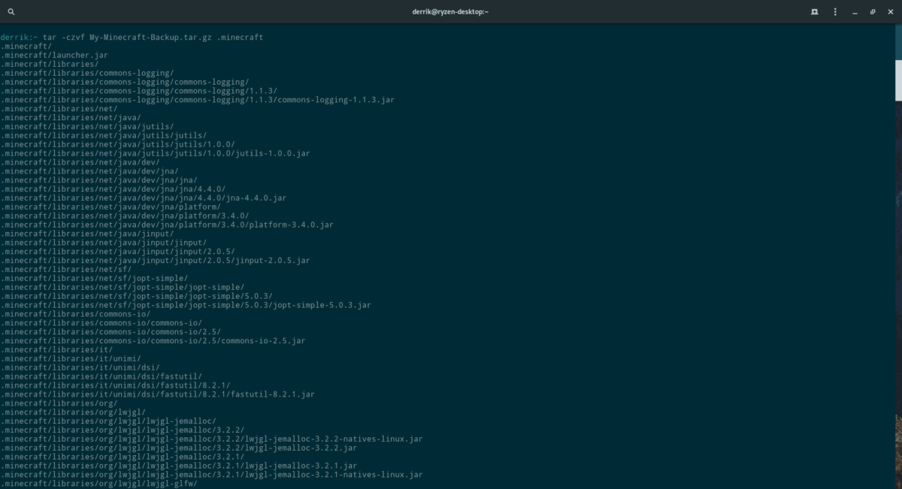
Task: Click the line ending in jopt-simple-5.0.3.jar
Action: 186,306
